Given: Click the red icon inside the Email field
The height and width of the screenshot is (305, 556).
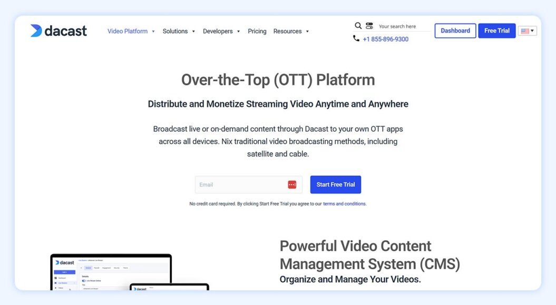Looking at the screenshot, I should click(292, 184).
